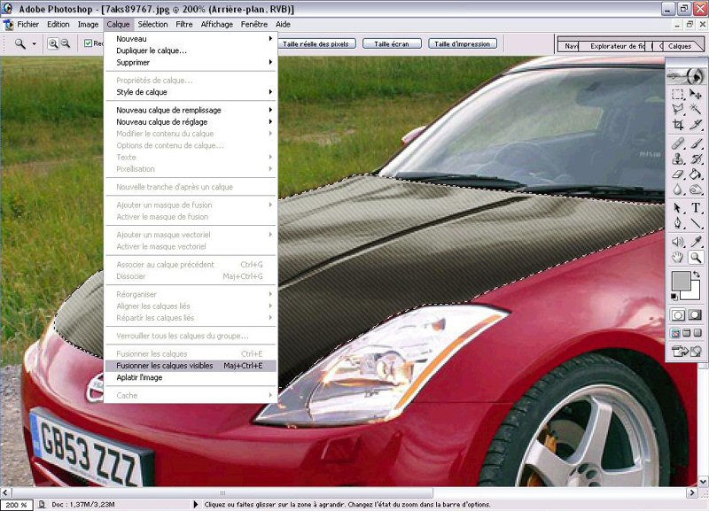
Task: Expand Nouveau calque de réglage submenu
Action: tap(191, 122)
